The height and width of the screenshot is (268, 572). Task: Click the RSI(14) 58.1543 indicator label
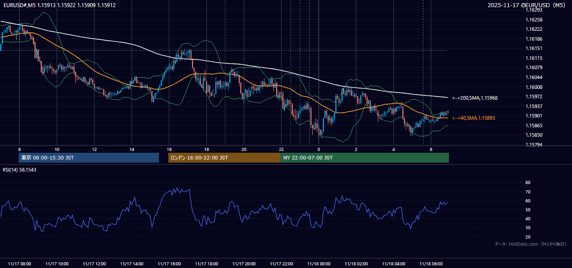[x=20, y=170]
